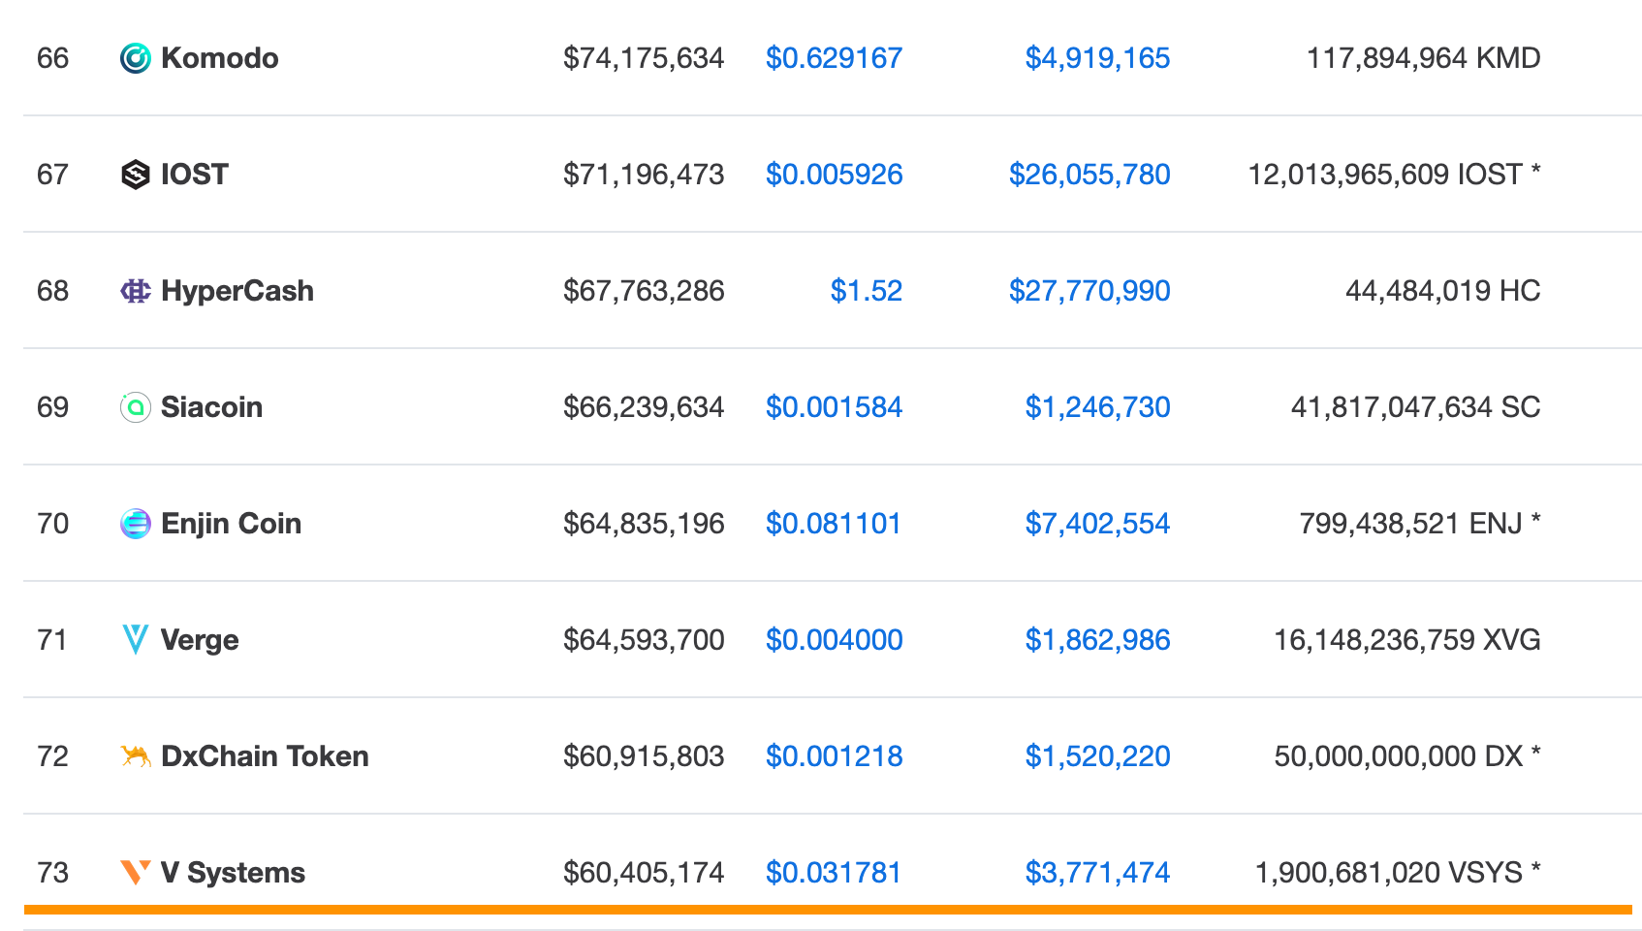Click Siacoin price $0.001584
The height and width of the screenshot is (931, 1642).
coord(834,407)
